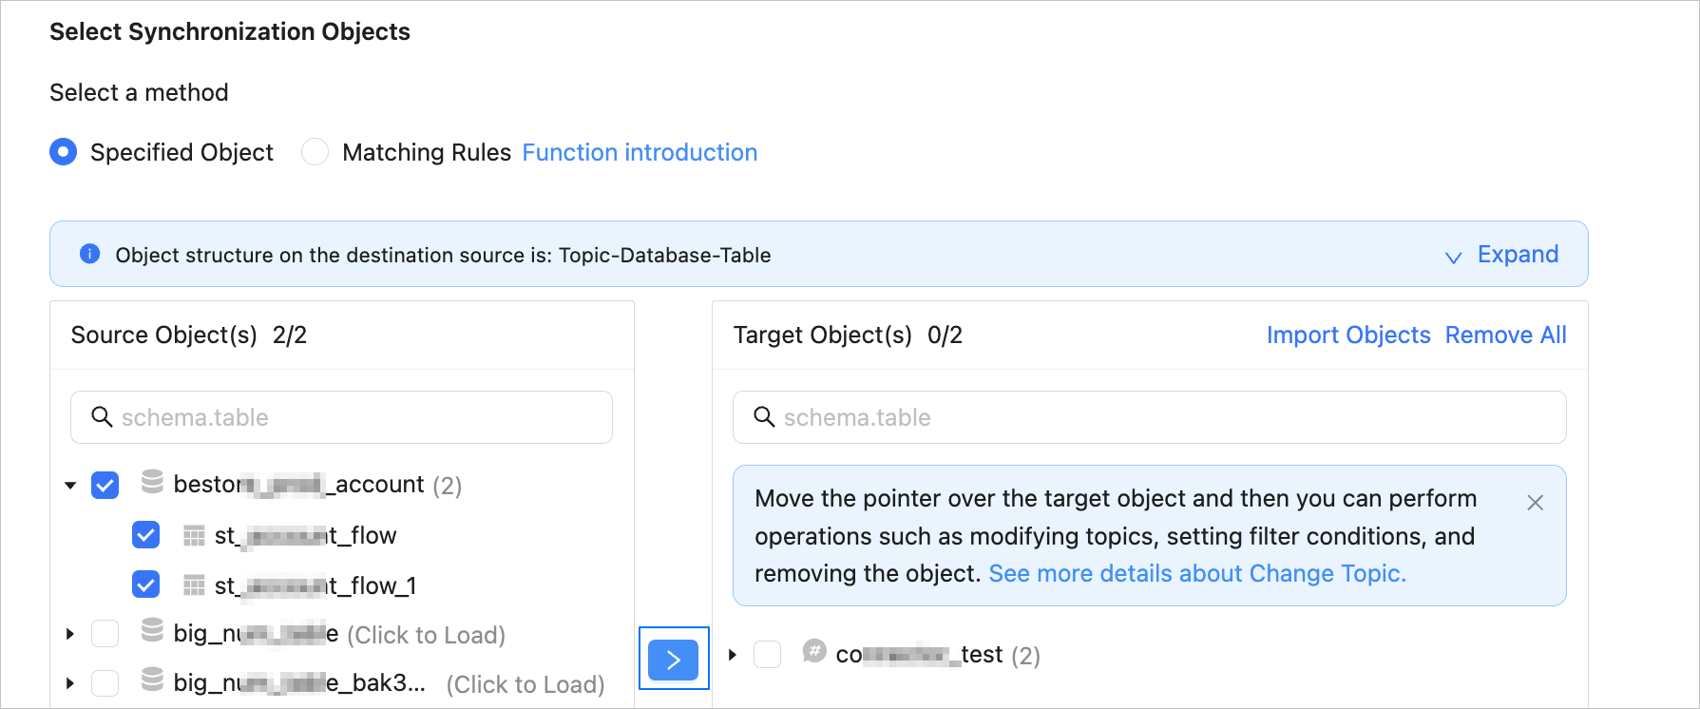Select the Specified Object radio option

pyautogui.click(x=64, y=152)
